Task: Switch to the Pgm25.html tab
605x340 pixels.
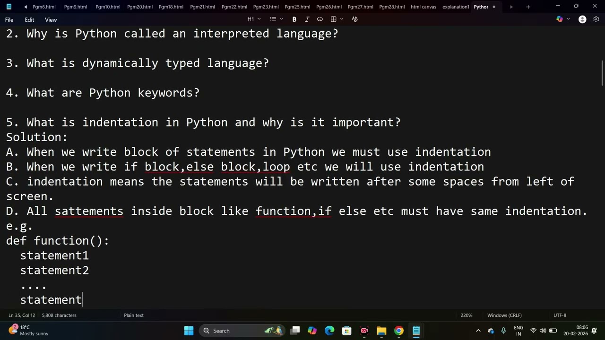Action: [x=297, y=7]
